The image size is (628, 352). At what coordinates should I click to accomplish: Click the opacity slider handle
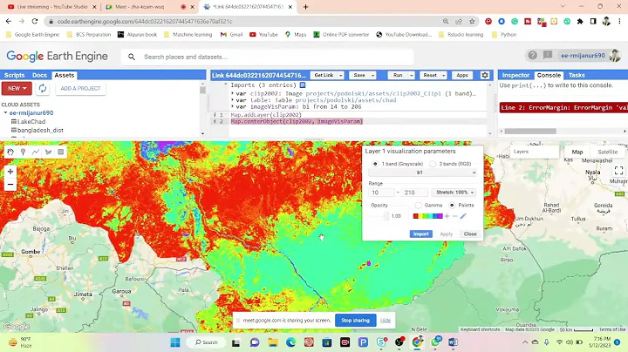[386, 216]
